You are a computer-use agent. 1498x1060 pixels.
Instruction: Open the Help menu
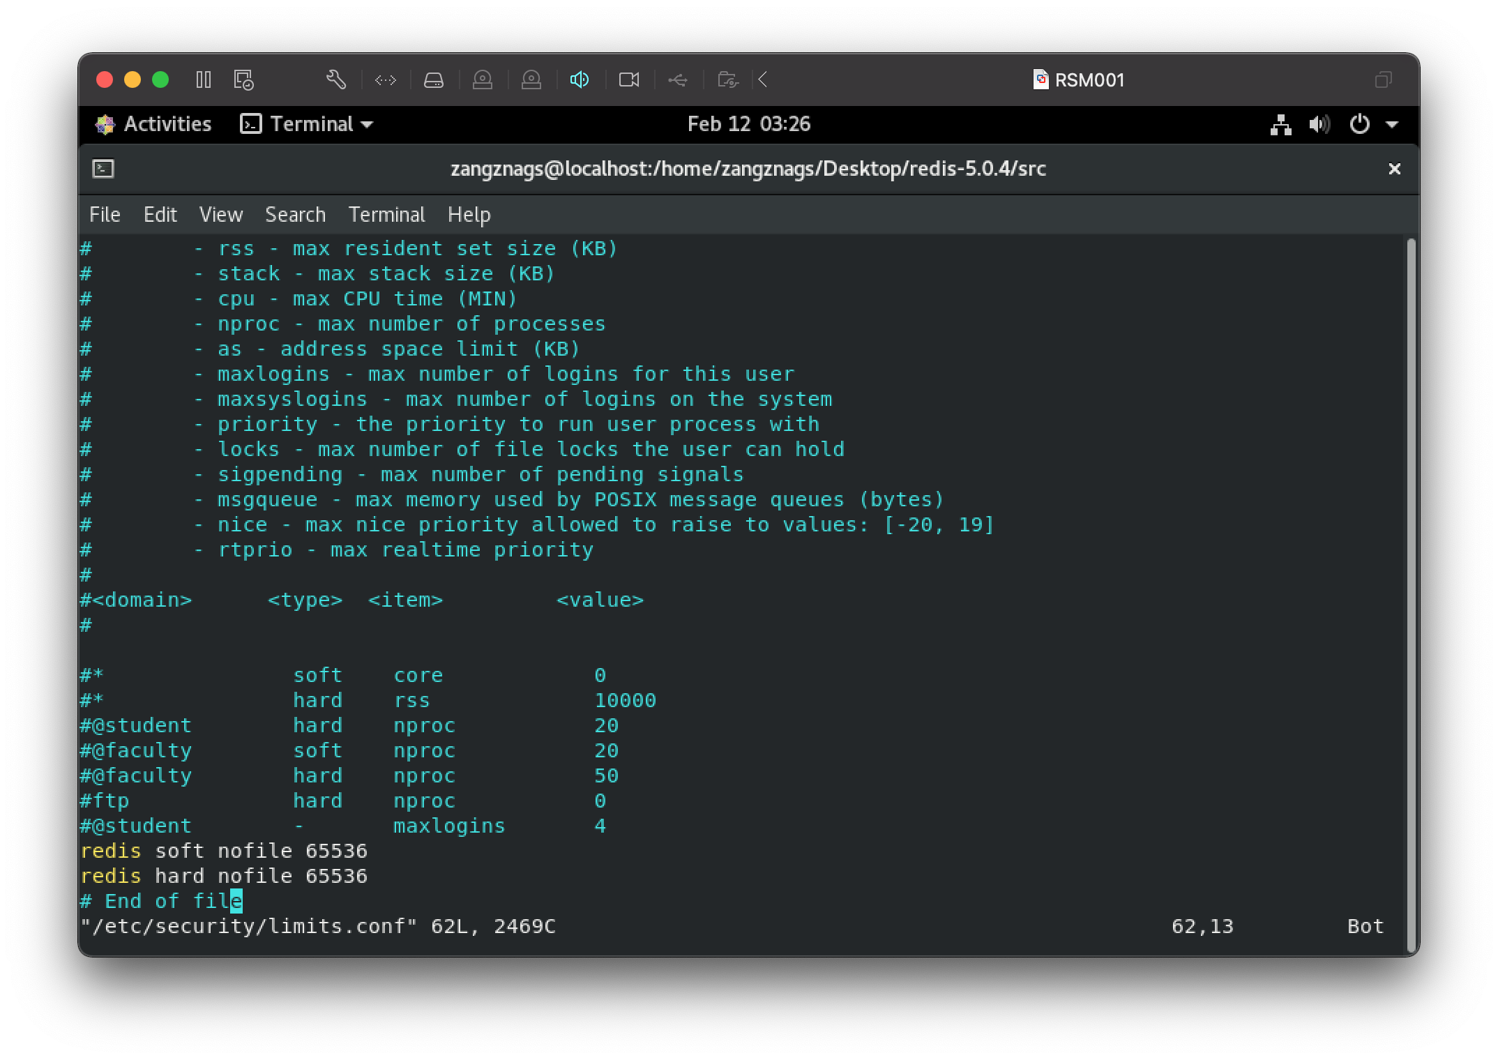[469, 215]
